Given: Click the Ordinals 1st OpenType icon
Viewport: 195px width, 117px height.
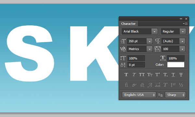Looking at the screenshot, I should pos(173,85).
